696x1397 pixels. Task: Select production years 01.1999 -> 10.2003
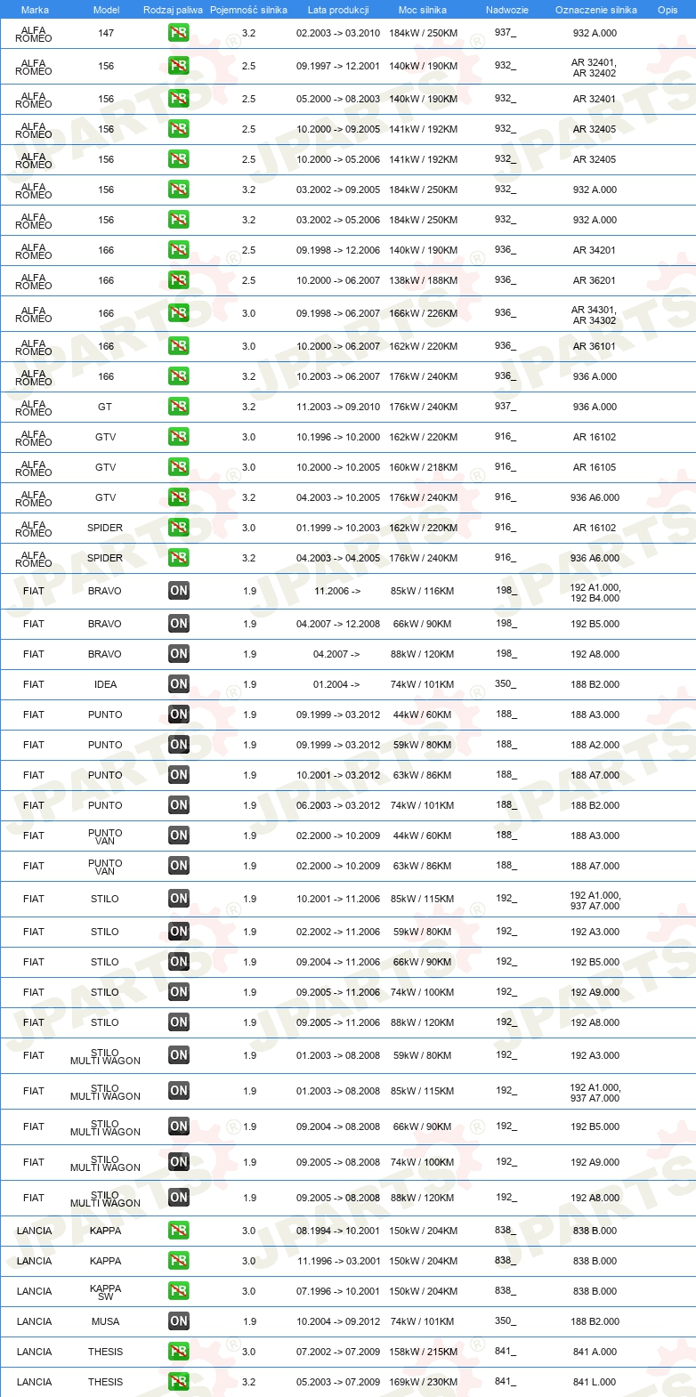coord(338,528)
